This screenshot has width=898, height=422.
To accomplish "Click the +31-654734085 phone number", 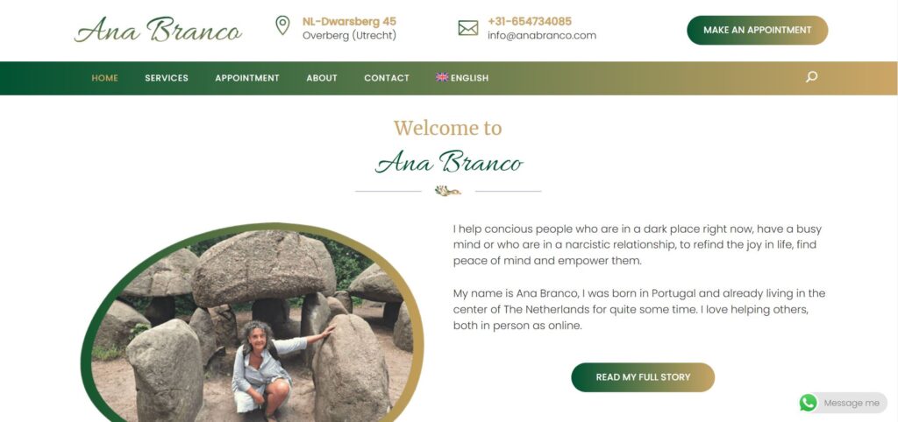I will 530,21.
